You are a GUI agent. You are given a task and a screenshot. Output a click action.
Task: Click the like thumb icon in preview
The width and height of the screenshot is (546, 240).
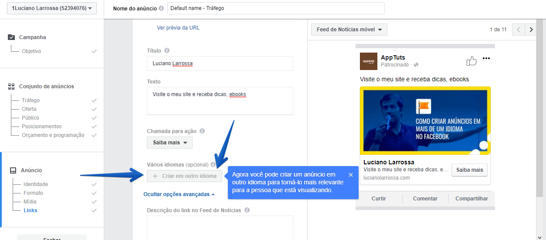[x=471, y=61]
